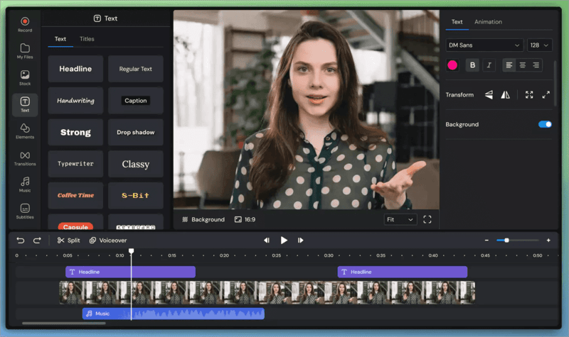
Task: Open the Record tool in sidebar
Action: pyautogui.click(x=25, y=24)
